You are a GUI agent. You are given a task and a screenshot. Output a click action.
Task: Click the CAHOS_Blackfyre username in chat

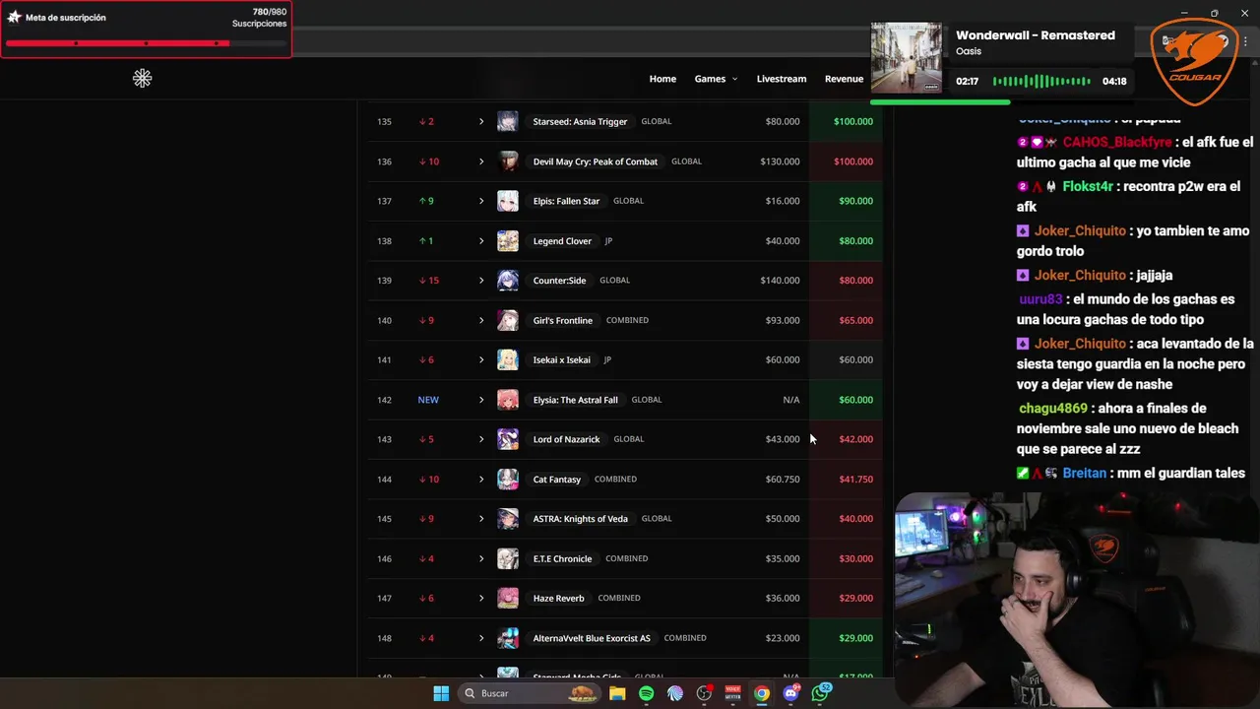point(1117,142)
